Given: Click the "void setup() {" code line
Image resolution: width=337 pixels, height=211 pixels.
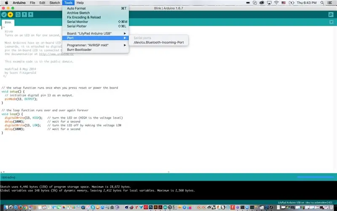Looking at the screenshot, I should click(x=13, y=92).
